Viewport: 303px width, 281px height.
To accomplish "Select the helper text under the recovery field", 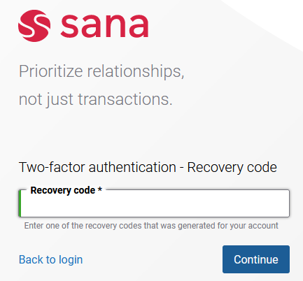I will pos(151,226).
